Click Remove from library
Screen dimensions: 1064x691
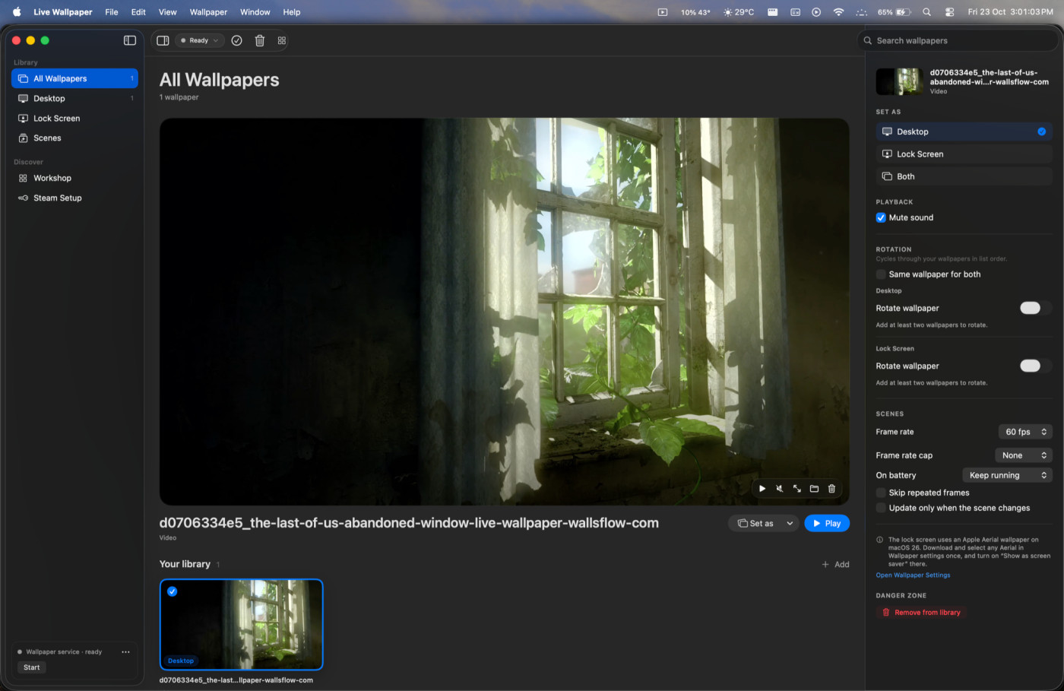[x=921, y=613]
